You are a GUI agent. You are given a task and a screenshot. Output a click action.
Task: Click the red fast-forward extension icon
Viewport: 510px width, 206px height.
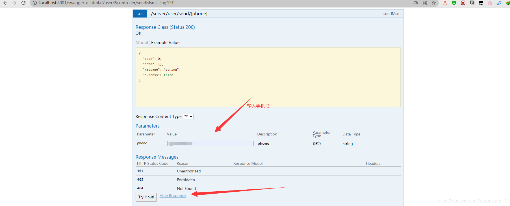pos(463,3)
